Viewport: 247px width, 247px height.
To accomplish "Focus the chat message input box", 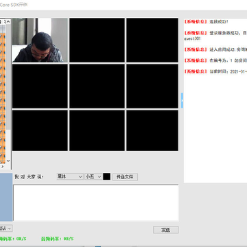I will point(96,202).
